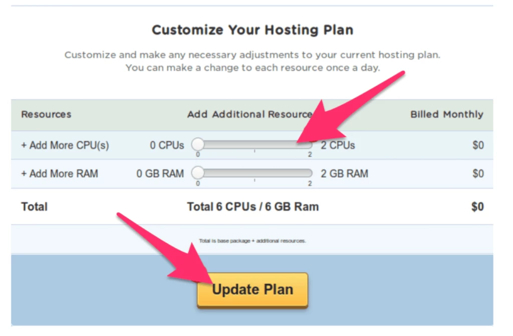This screenshot has height=336, width=513.
Task: Click the Add Additional Resources header
Action: [249, 114]
